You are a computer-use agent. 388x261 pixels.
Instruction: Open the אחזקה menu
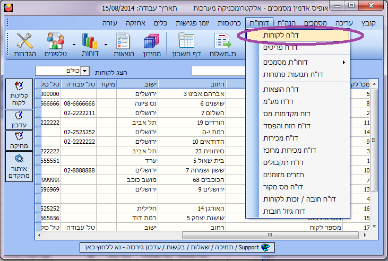pos(135,23)
